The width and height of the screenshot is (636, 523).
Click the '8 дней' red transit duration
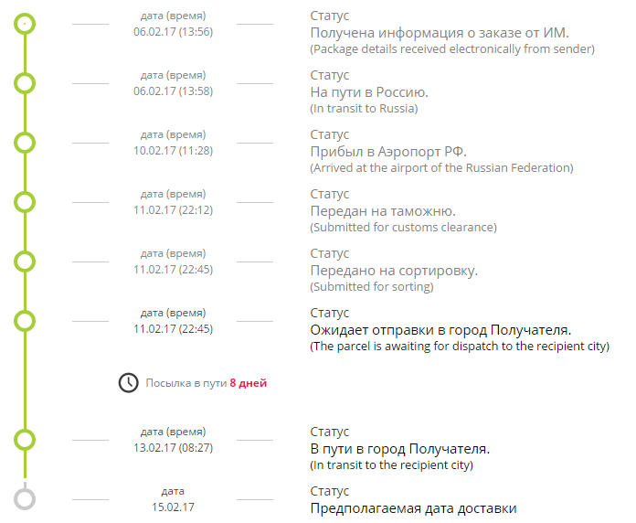[249, 383]
